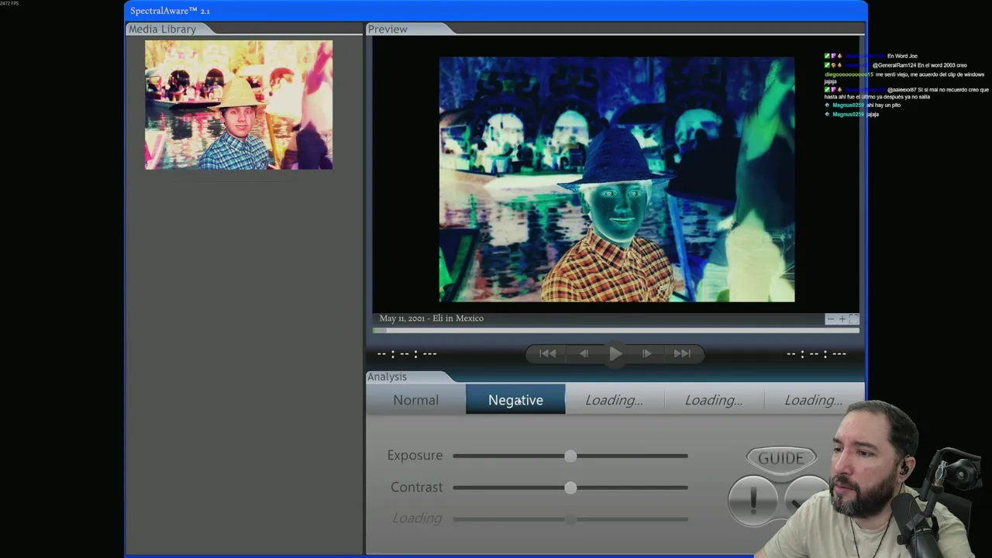Click the Play button under the preview
Image resolution: width=992 pixels, height=558 pixels.
click(615, 353)
